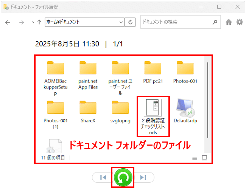The width and height of the screenshot is (246, 191).
Task: Expand the address bar dropdown
Action: click(x=121, y=22)
